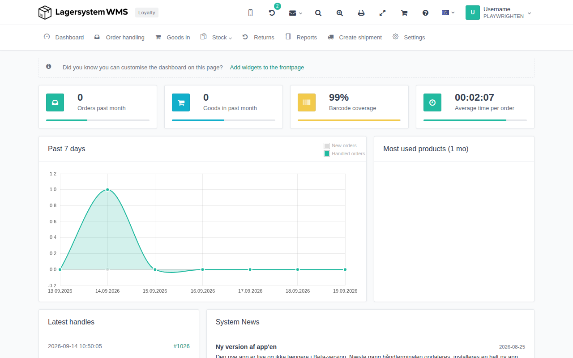Click the 2026-09-14 10:50:05 timestamp
This screenshot has height=358, width=573.
pos(75,346)
